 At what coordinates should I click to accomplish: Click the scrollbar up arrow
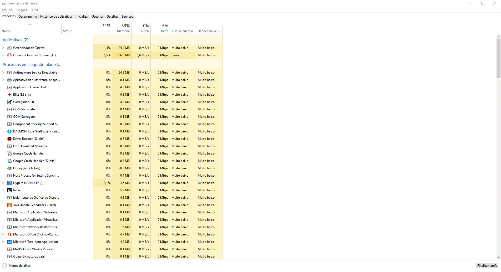coord(498,37)
